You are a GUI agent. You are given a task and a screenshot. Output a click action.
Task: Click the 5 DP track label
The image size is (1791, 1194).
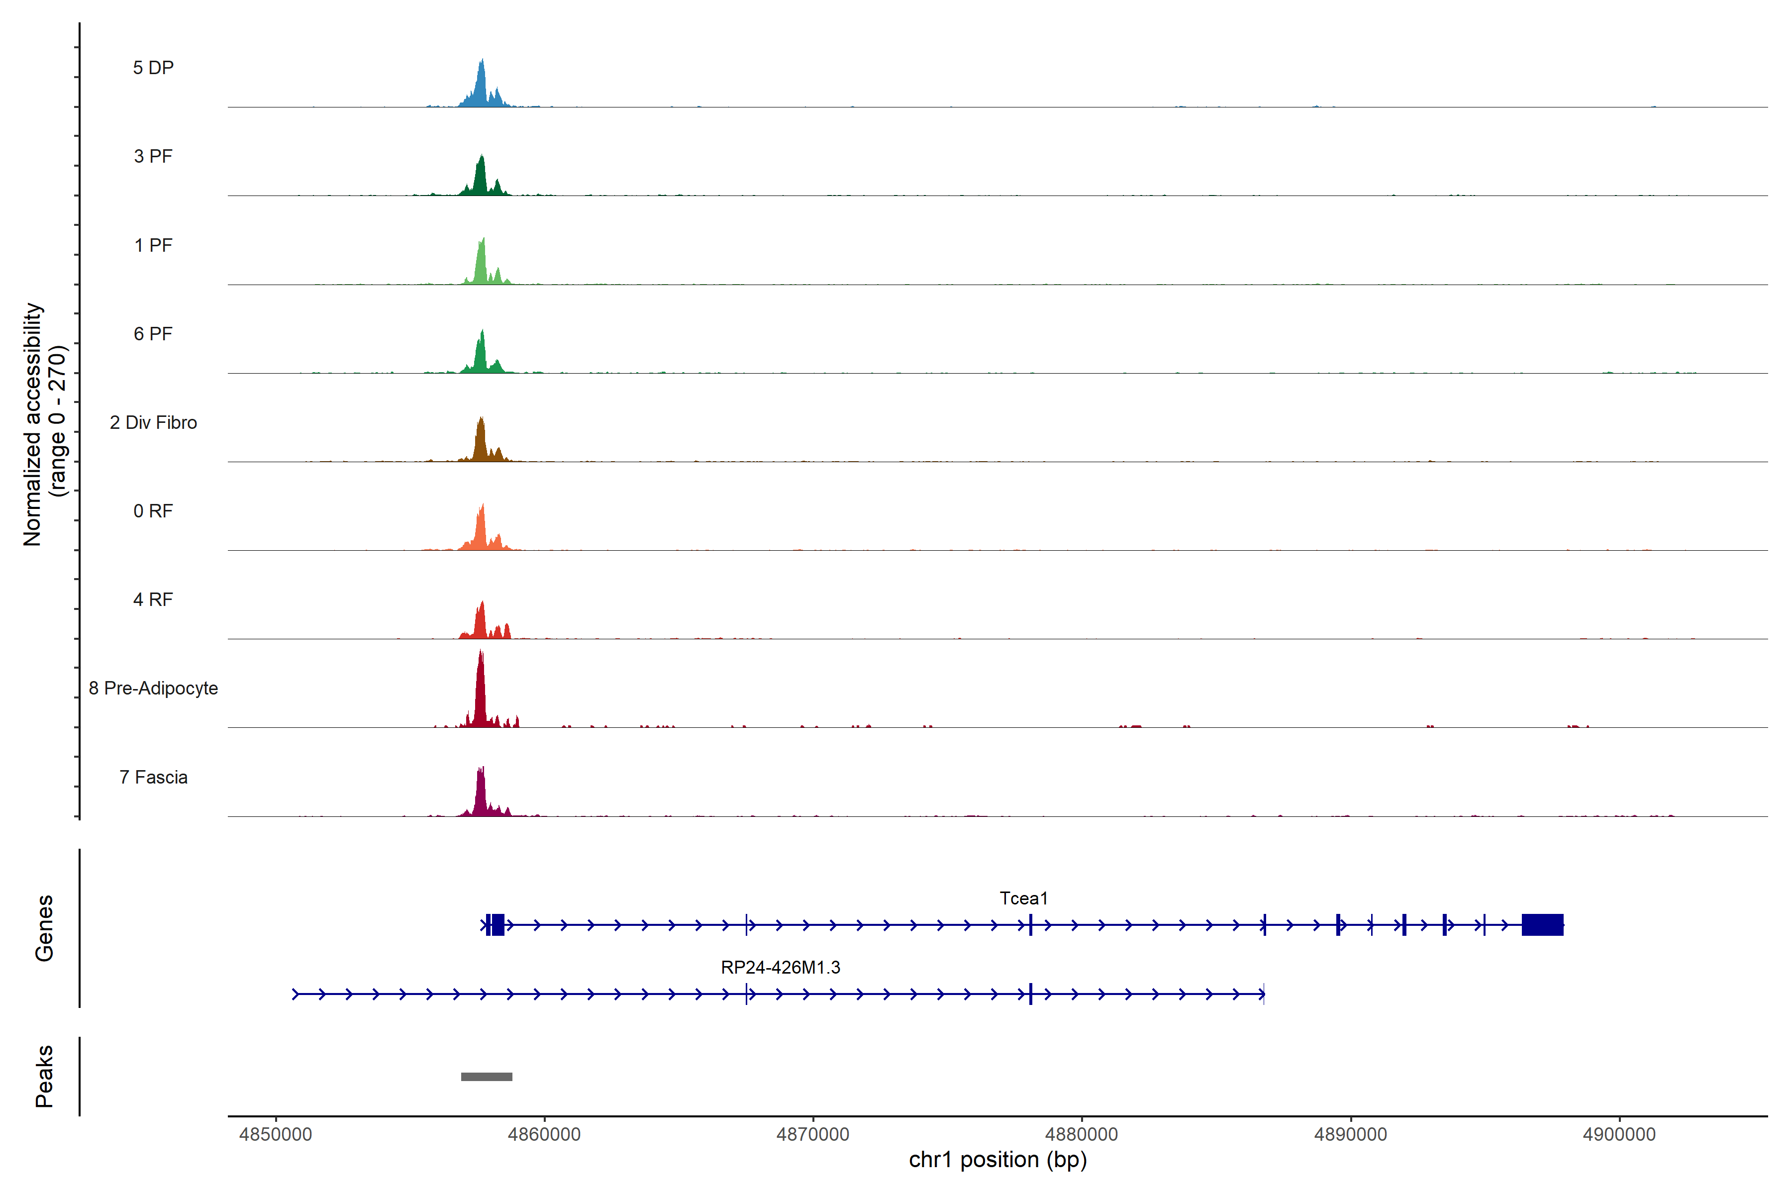pos(153,68)
